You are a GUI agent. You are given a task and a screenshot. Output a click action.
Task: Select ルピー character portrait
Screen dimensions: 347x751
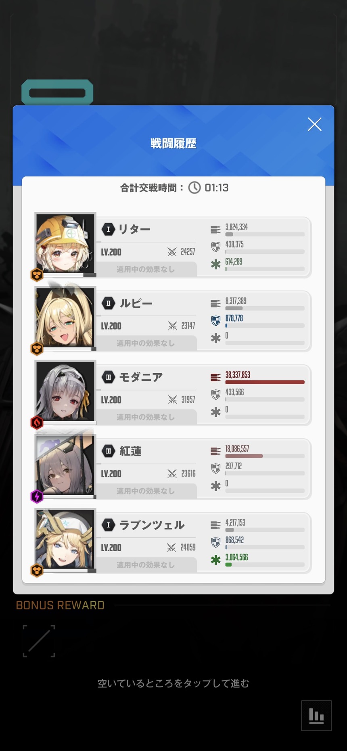(65, 318)
